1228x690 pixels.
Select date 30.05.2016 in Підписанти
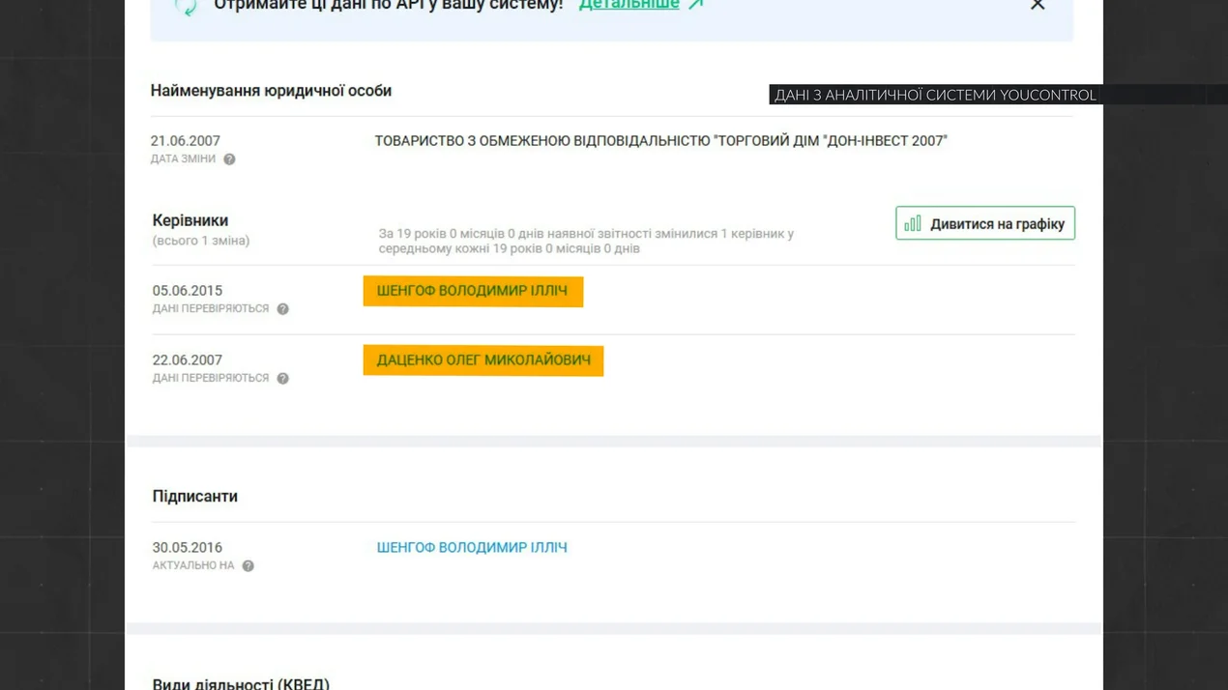click(188, 548)
